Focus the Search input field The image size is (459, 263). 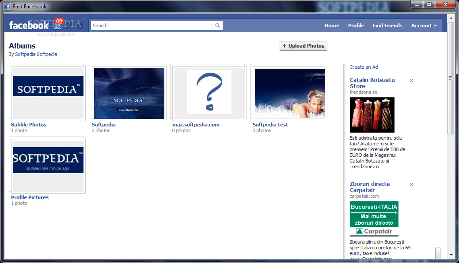[x=152, y=26]
